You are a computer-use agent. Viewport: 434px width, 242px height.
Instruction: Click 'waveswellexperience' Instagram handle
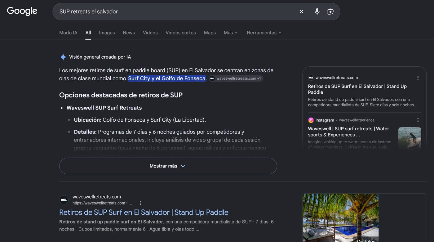357,120
